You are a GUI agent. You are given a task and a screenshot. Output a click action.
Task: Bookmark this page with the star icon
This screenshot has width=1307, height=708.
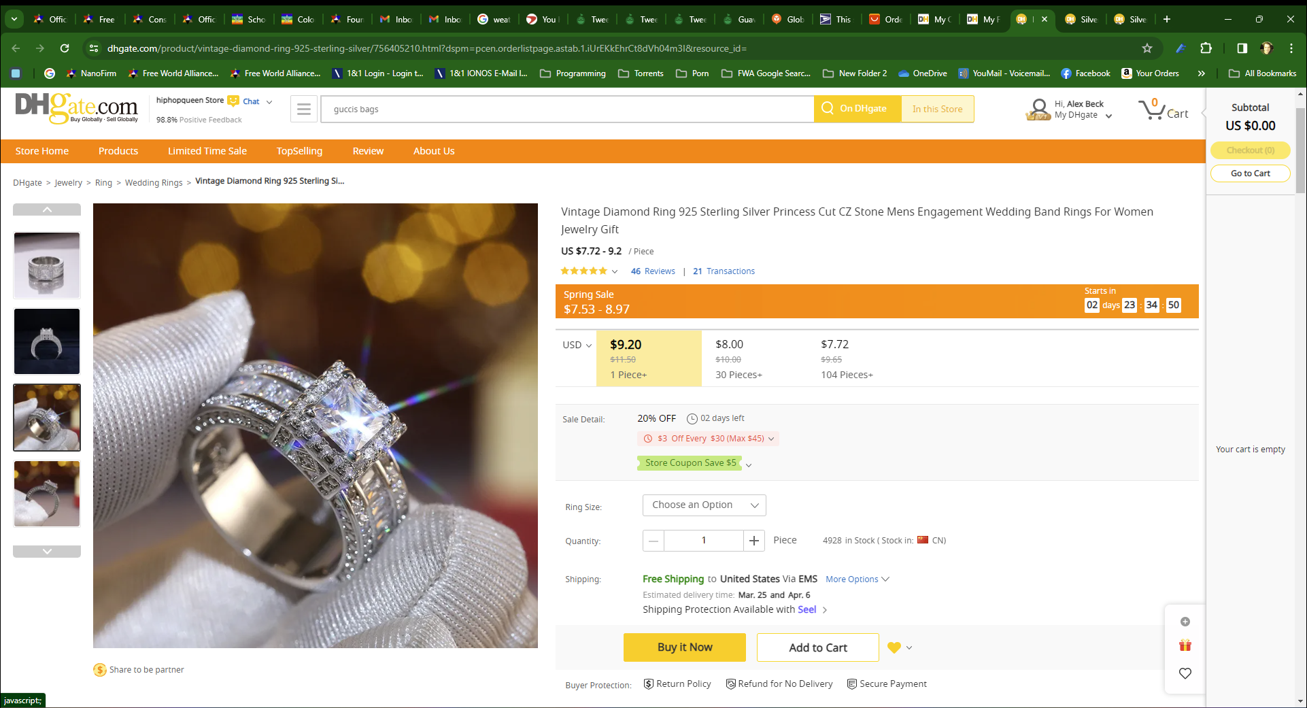pos(1147,48)
